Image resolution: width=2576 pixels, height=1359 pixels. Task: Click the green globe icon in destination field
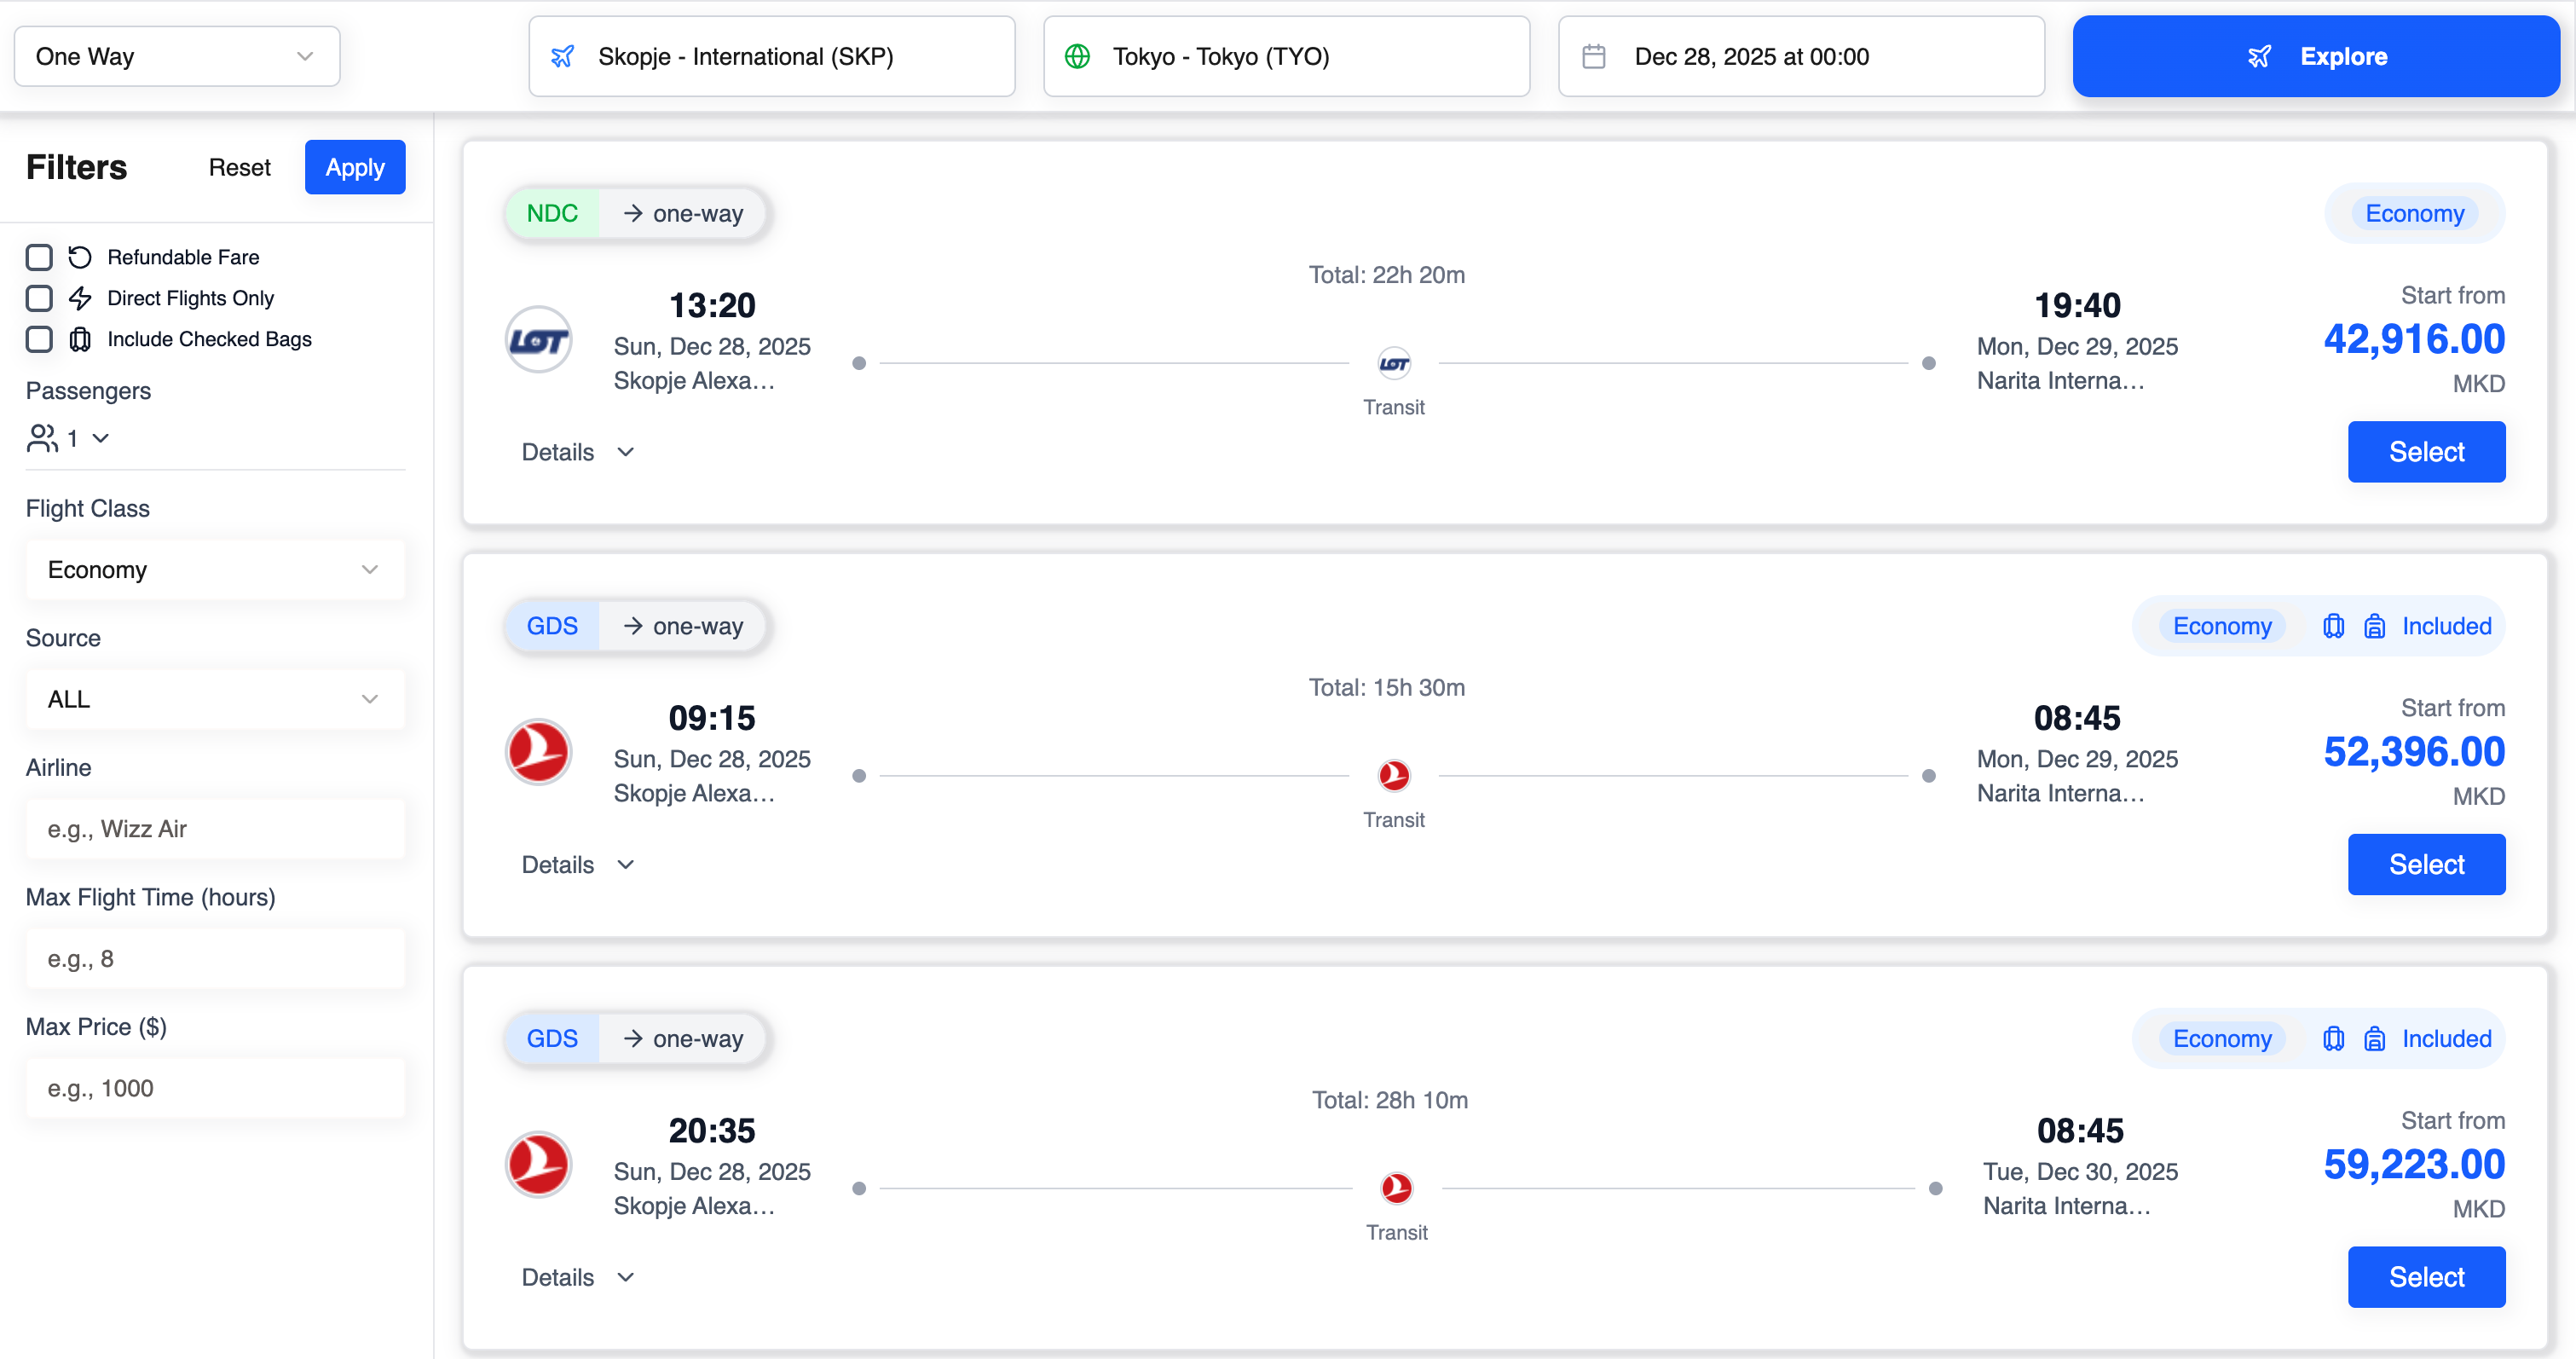pos(1077,57)
